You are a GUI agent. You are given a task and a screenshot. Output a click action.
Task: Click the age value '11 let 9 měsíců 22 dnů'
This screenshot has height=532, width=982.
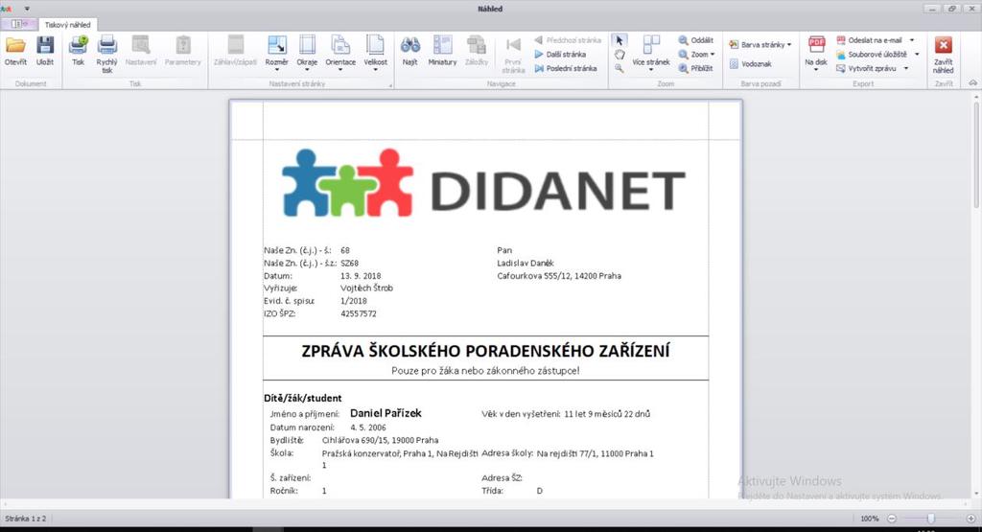point(607,414)
